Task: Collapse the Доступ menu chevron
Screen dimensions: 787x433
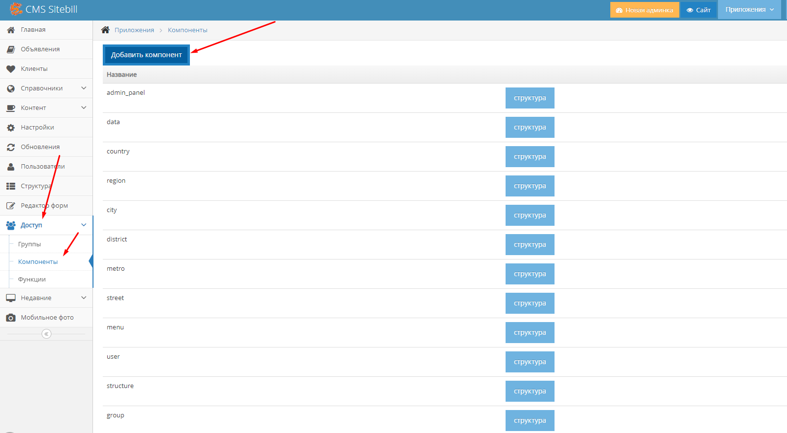Action: [84, 225]
